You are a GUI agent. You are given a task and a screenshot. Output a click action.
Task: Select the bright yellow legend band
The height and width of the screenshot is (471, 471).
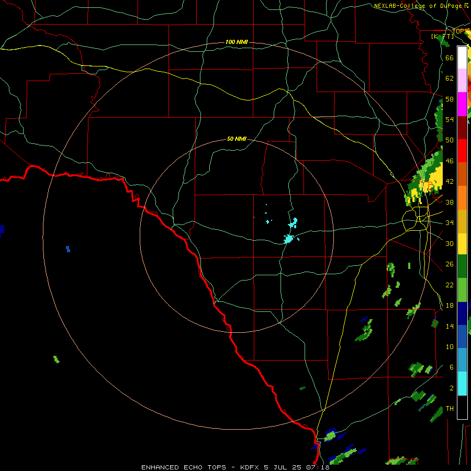[x=462, y=244]
